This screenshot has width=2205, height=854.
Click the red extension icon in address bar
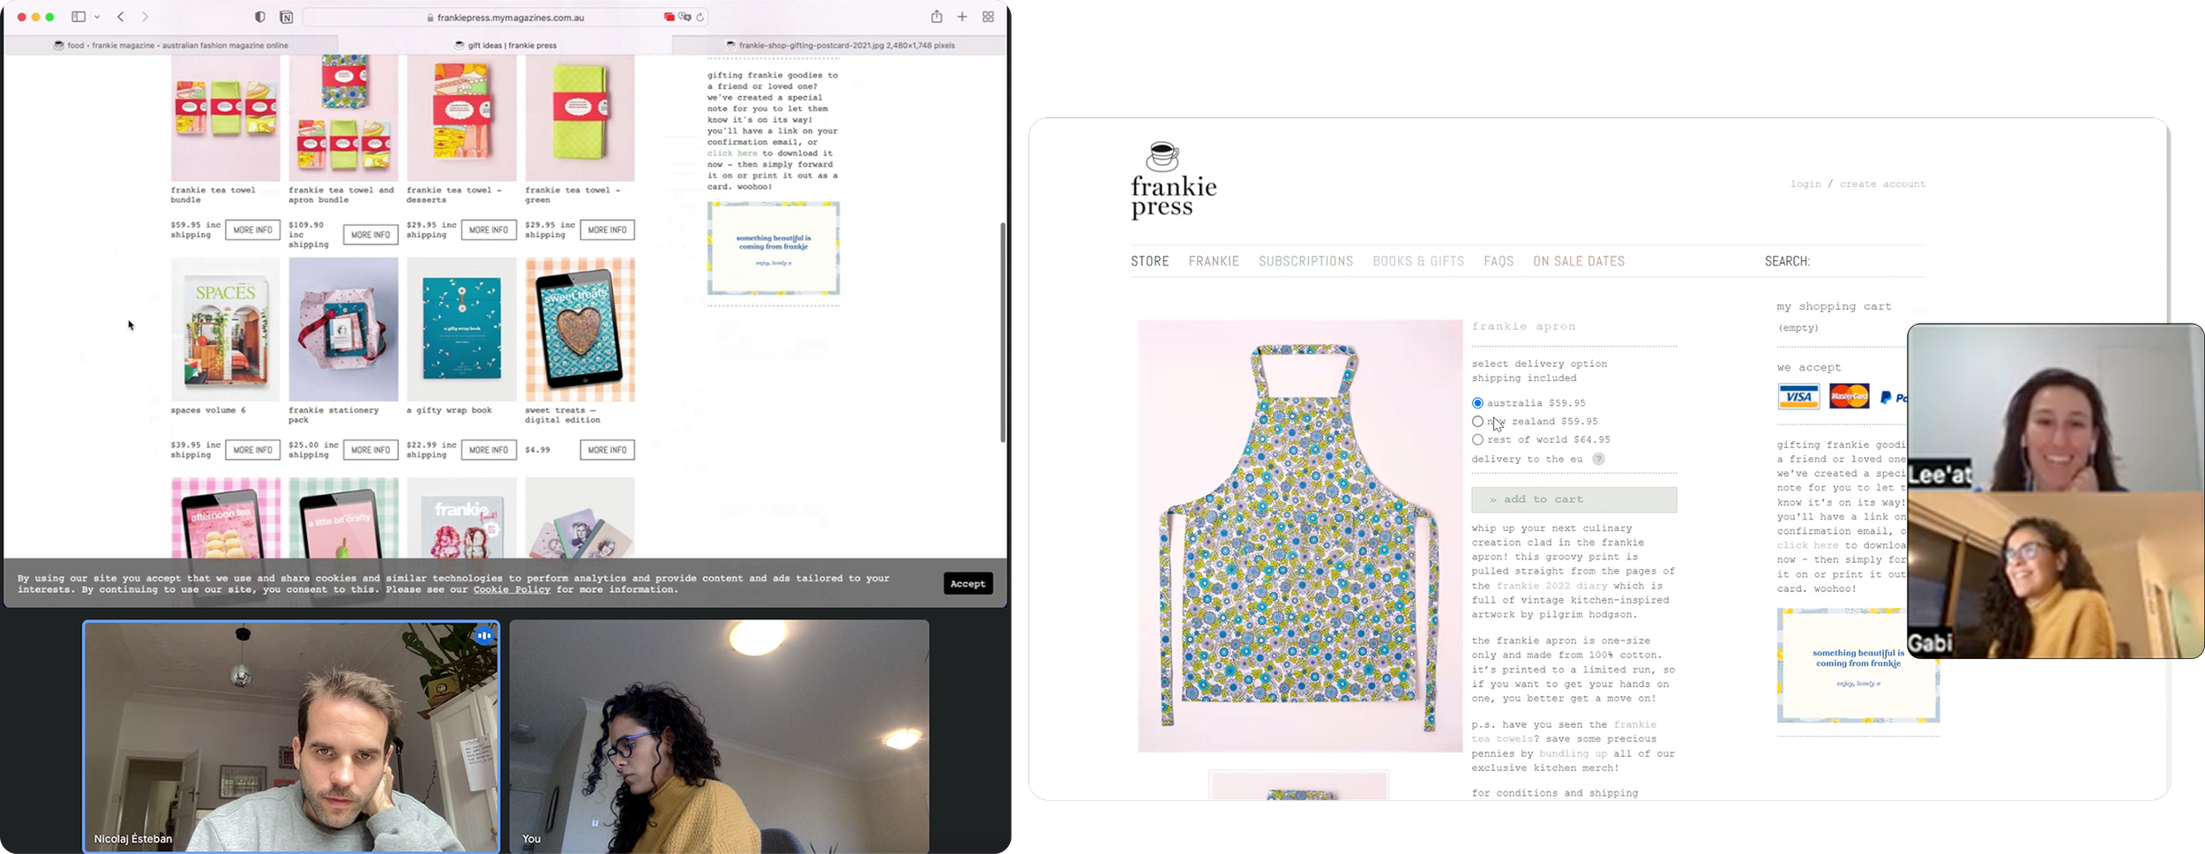pyautogui.click(x=669, y=17)
